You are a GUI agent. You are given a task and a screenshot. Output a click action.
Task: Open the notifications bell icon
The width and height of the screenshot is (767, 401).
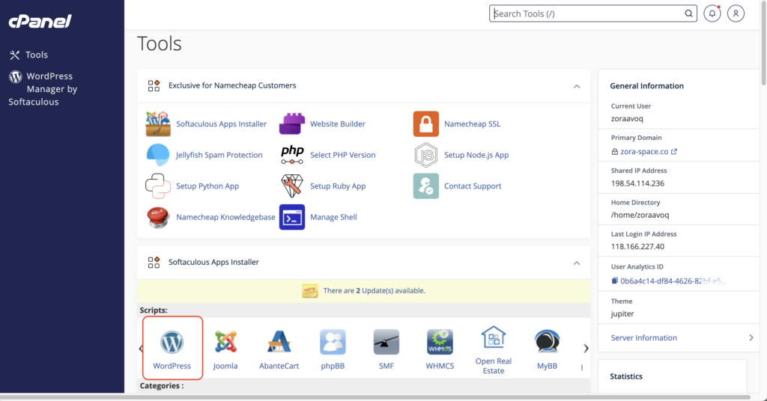(x=712, y=13)
